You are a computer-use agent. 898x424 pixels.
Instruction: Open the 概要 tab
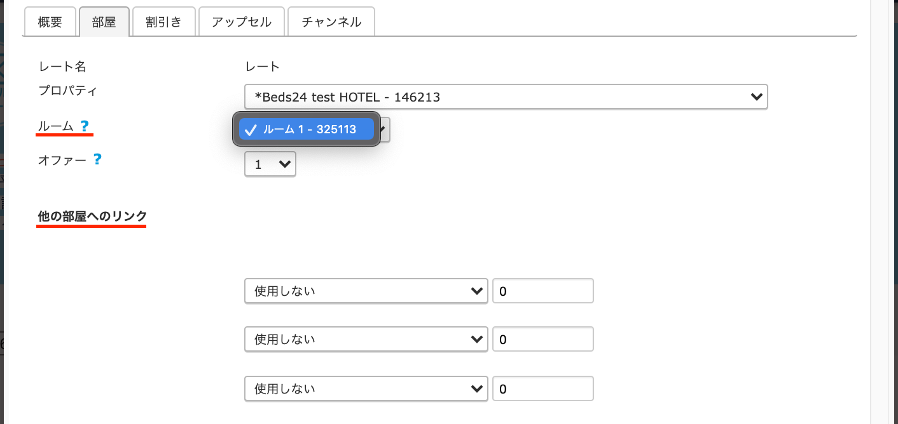click(50, 22)
